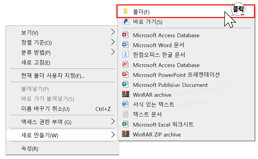
Task: Click the teal Publisher icon beside Microsoft Publisher Document
Action: click(125, 84)
